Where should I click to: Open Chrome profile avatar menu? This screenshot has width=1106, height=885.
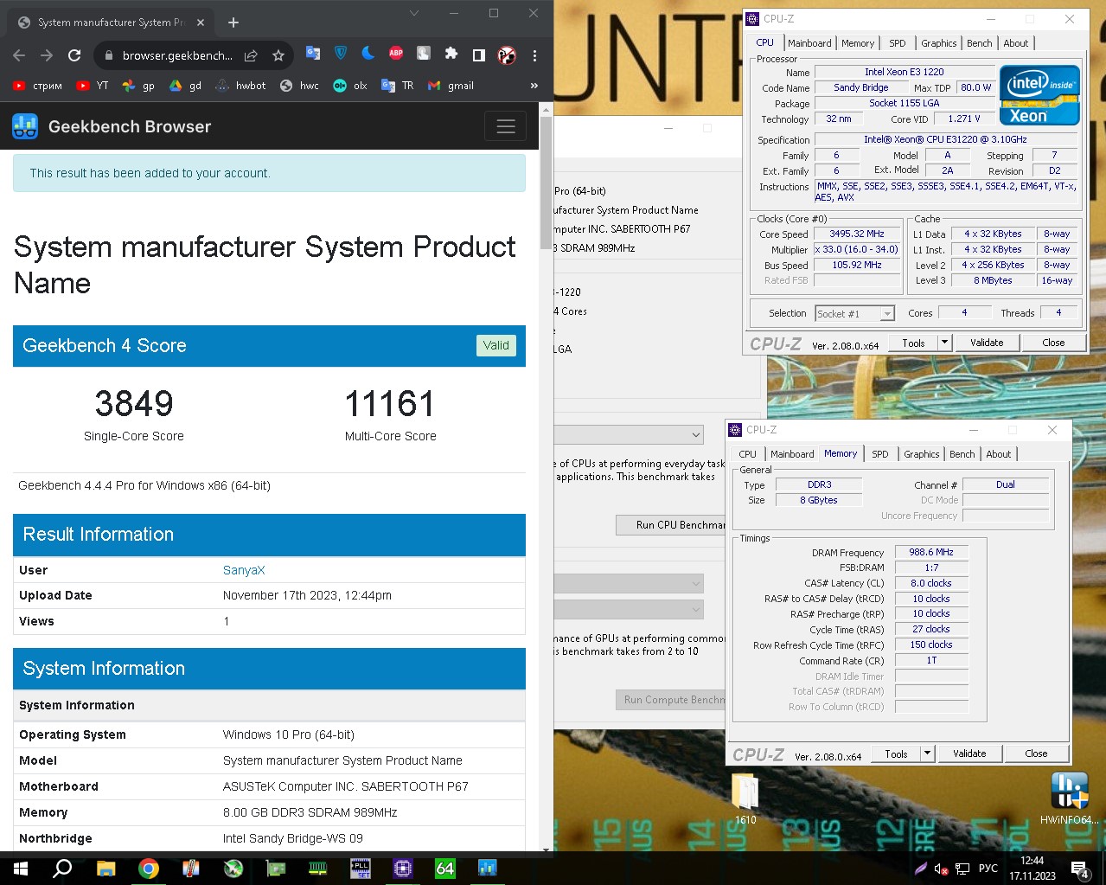pyautogui.click(x=507, y=55)
